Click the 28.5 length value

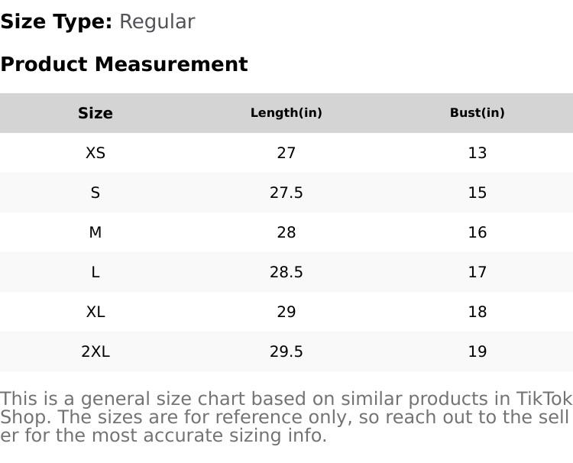[x=286, y=272]
